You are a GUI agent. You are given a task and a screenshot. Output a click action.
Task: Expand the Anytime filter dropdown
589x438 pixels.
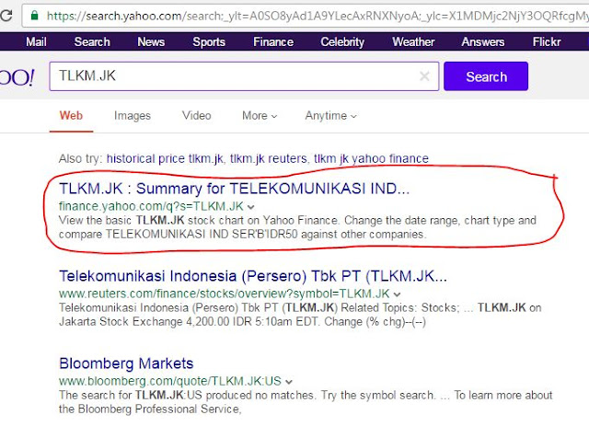(330, 116)
